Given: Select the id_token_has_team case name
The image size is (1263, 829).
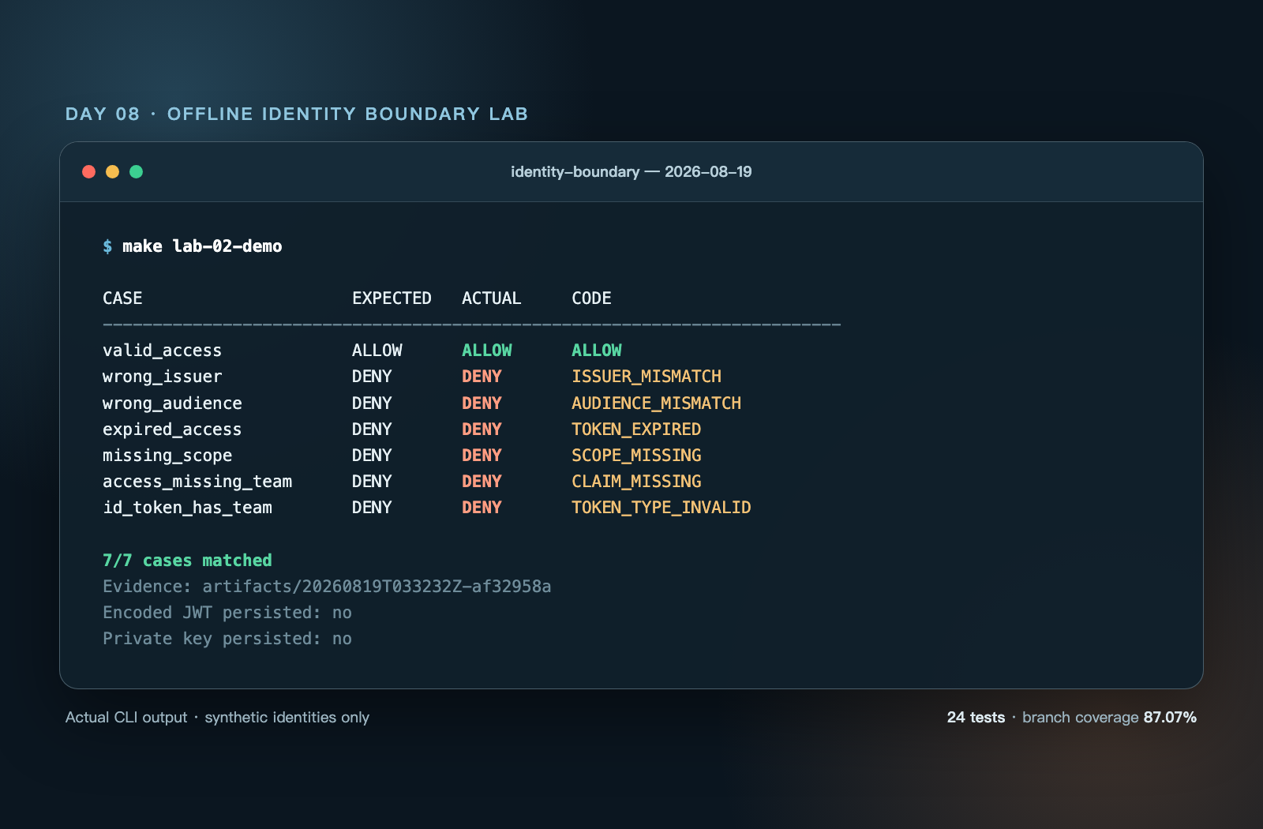Looking at the screenshot, I should 187,508.
